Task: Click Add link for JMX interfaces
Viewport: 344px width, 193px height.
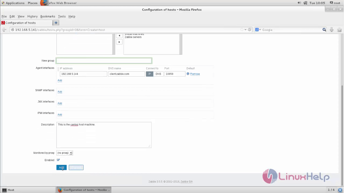Action: [60, 103]
